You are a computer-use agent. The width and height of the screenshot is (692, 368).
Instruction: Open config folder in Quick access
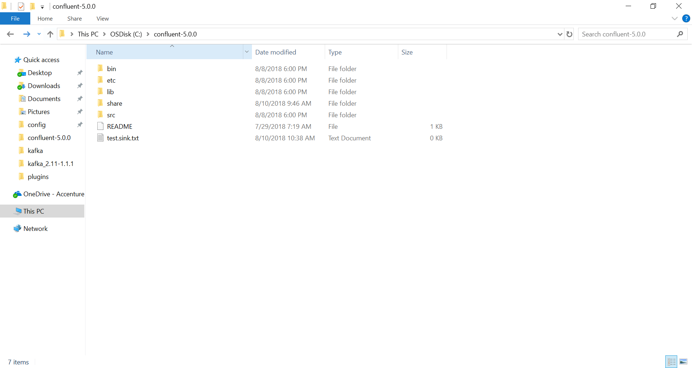click(37, 125)
